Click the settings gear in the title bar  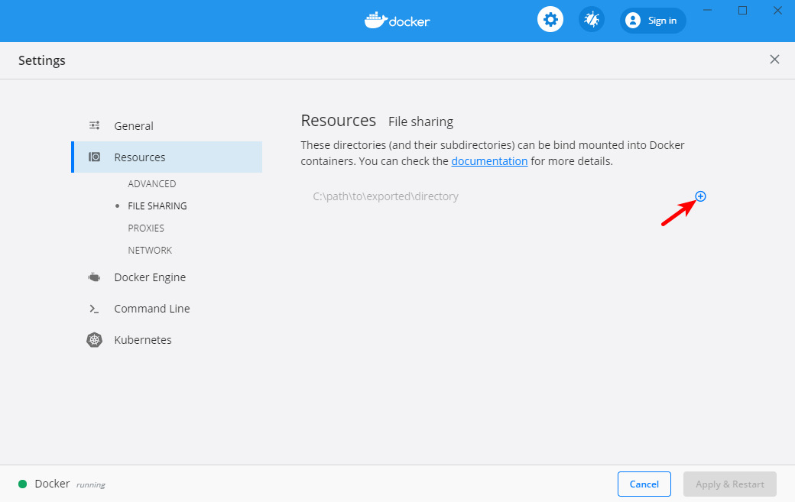[x=550, y=19]
